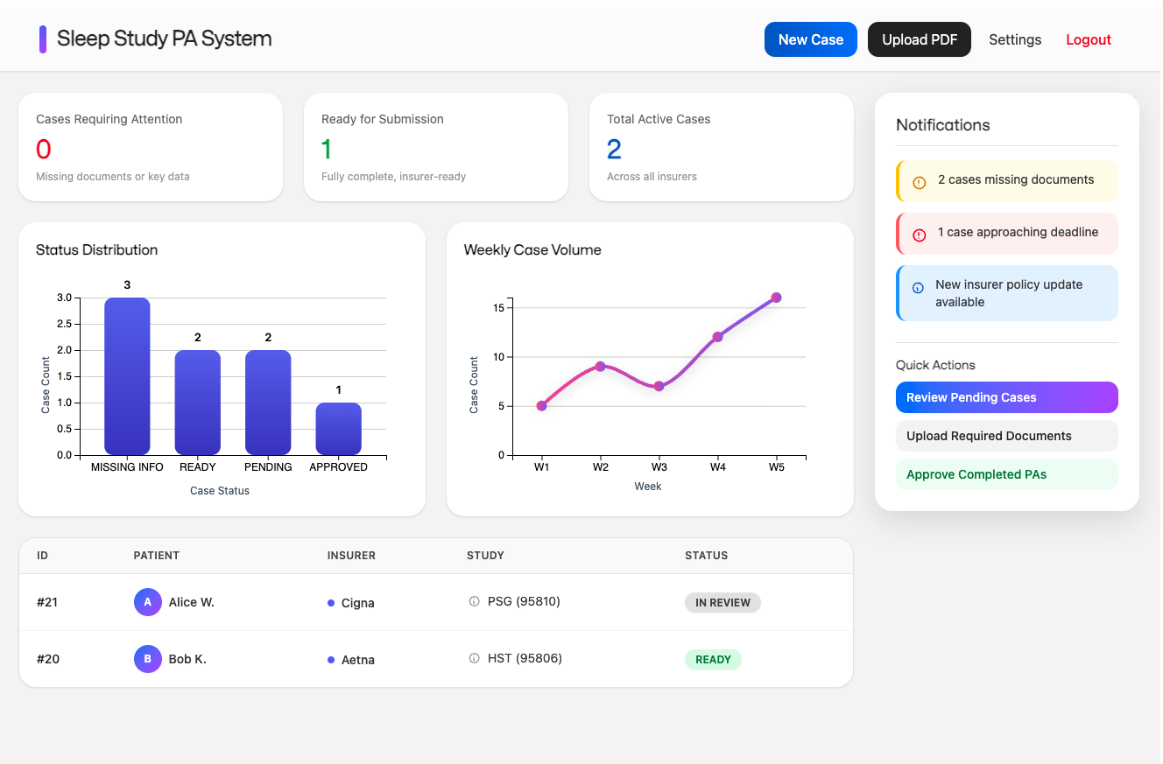Select Approve Completed PAs quick action
This screenshot has width=1163, height=764.
(1006, 474)
